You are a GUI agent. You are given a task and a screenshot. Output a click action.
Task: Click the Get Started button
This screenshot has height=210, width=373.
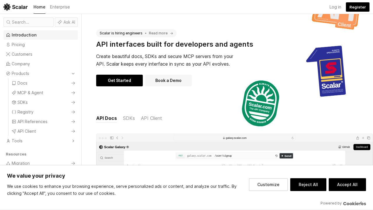[119, 80]
